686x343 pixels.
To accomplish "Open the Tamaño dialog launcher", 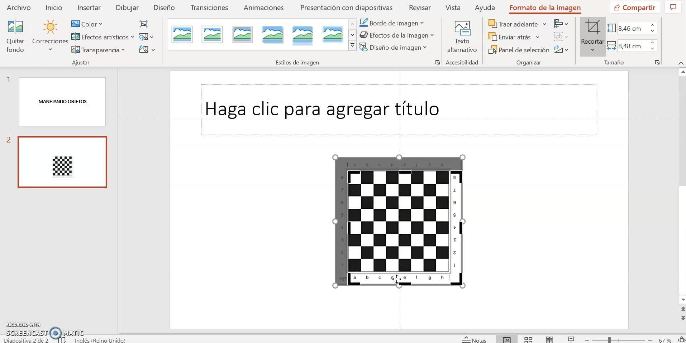I will click(x=657, y=62).
